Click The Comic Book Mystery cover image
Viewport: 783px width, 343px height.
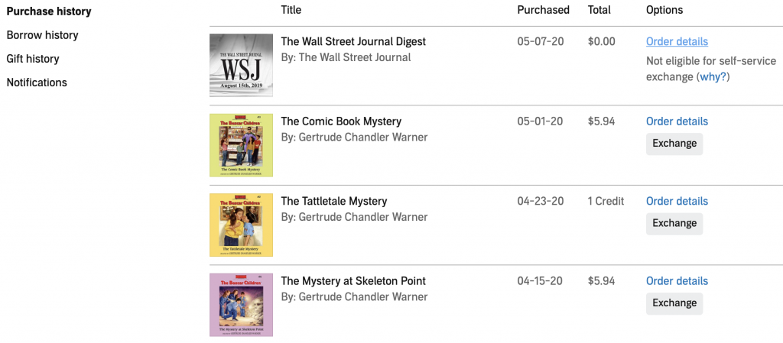coord(241,145)
